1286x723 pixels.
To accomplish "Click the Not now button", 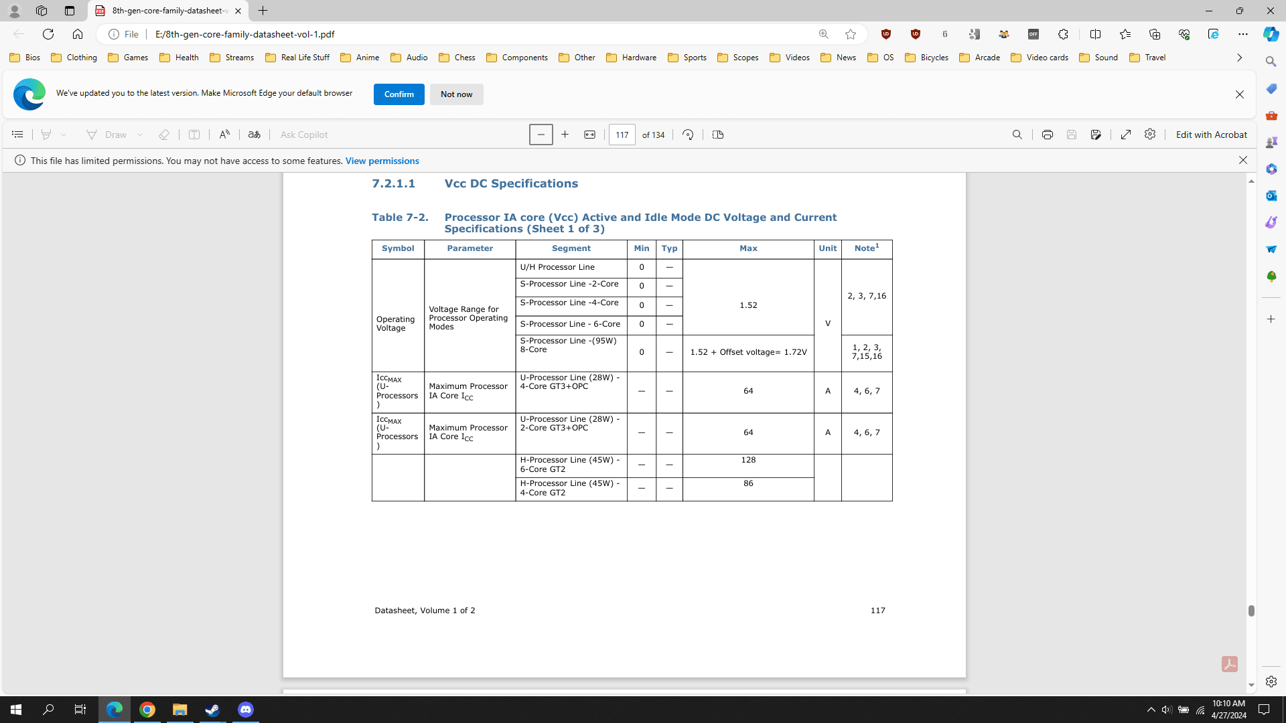I will point(457,94).
